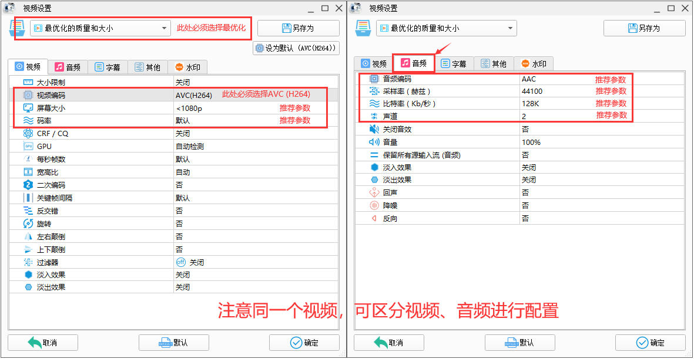Image resolution: width=694 pixels, height=359 pixels.
Task: Click 保留所有源输入流 (音频) row
Action: coord(520,155)
